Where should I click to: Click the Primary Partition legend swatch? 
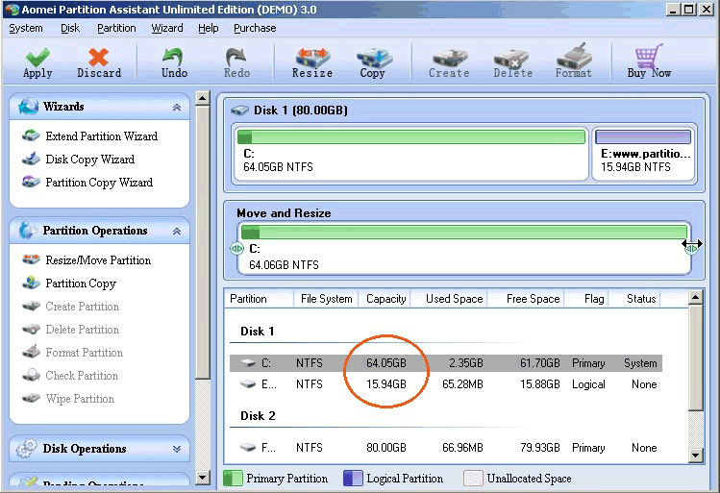(x=233, y=478)
